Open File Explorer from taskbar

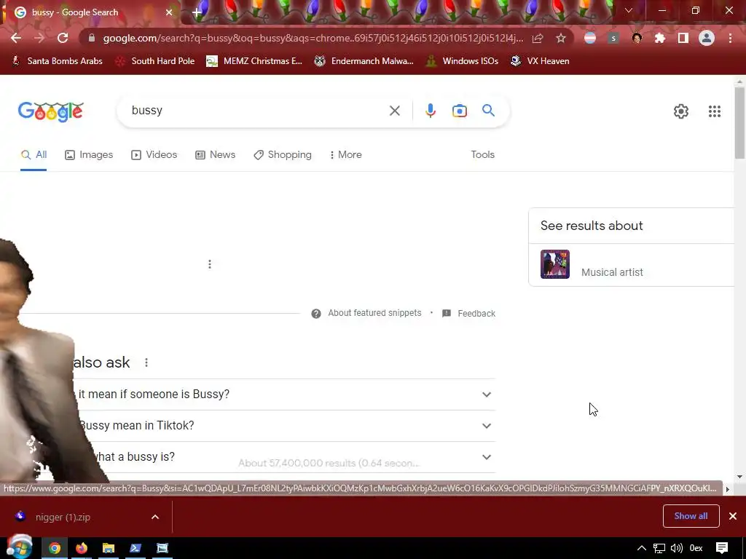pyautogui.click(x=109, y=549)
